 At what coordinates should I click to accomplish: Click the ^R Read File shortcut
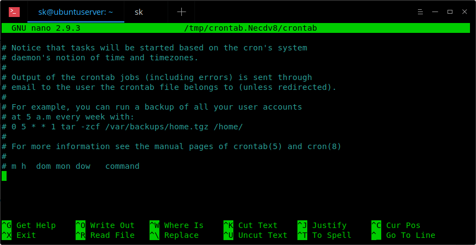coord(105,235)
